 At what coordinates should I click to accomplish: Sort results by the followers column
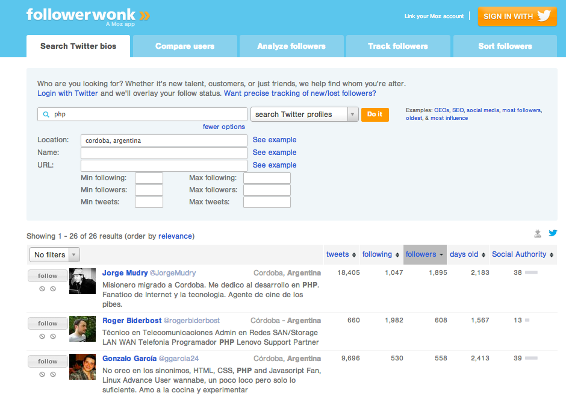coord(424,254)
